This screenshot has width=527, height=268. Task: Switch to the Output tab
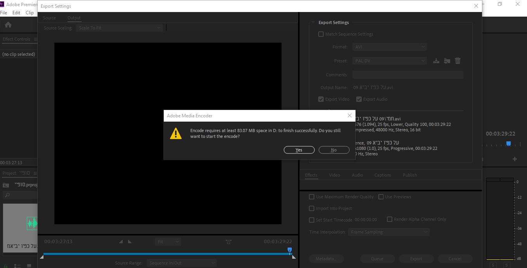pyautogui.click(x=74, y=18)
